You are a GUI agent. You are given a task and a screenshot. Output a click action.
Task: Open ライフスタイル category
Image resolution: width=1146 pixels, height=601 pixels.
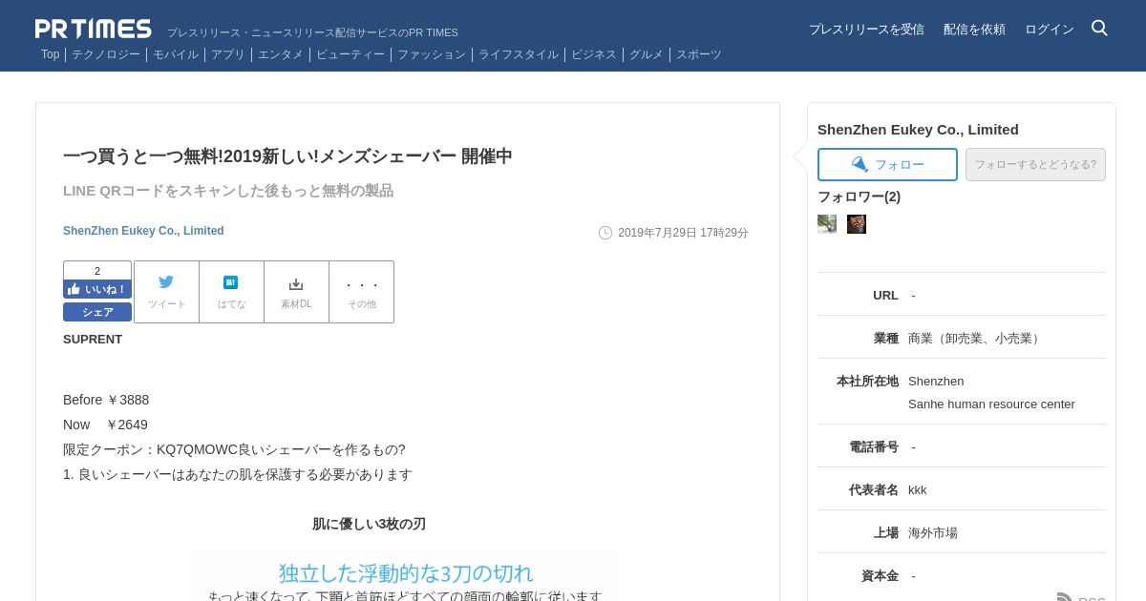pyautogui.click(x=519, y=54)
